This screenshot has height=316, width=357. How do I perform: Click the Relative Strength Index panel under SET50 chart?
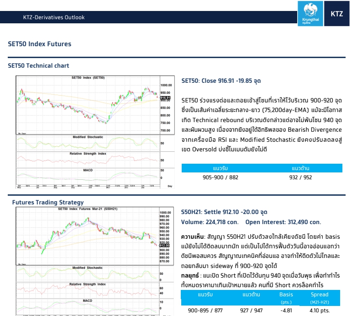[88, 160]
